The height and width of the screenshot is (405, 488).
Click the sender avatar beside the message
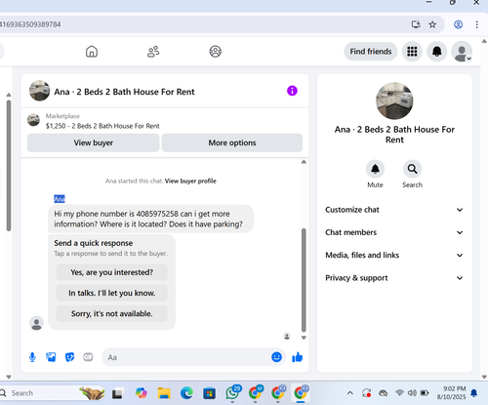pyautogui.click(x=36, y=323)
